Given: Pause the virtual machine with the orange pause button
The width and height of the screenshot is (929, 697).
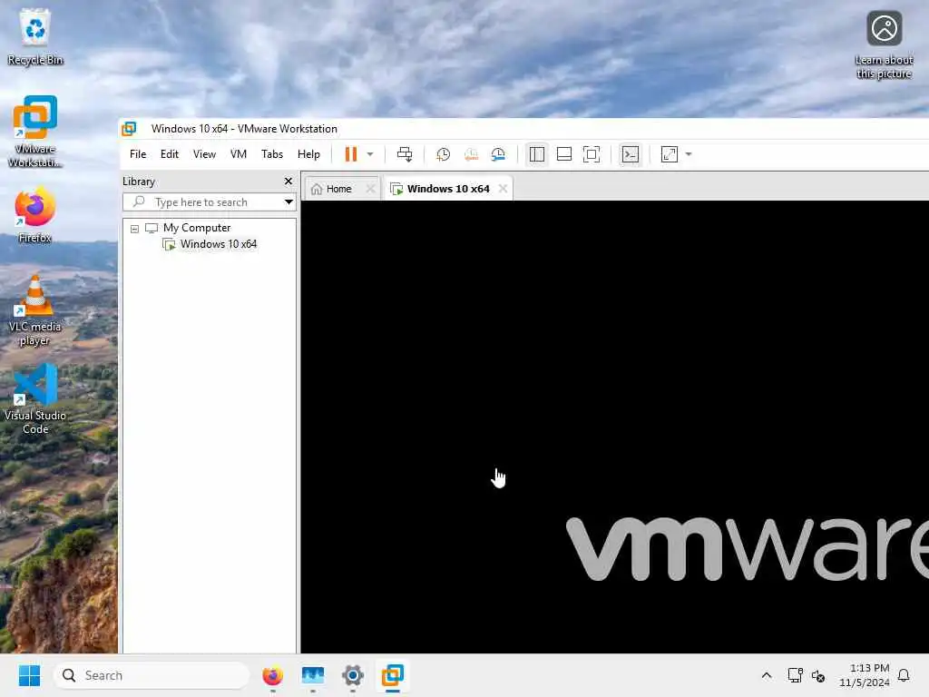Looking at the screenshot, I should pyautogui.click(x=351, y=154).
